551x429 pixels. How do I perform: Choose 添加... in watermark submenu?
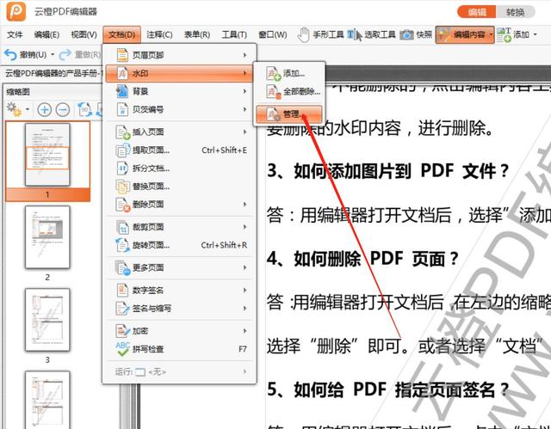[289, 73]
